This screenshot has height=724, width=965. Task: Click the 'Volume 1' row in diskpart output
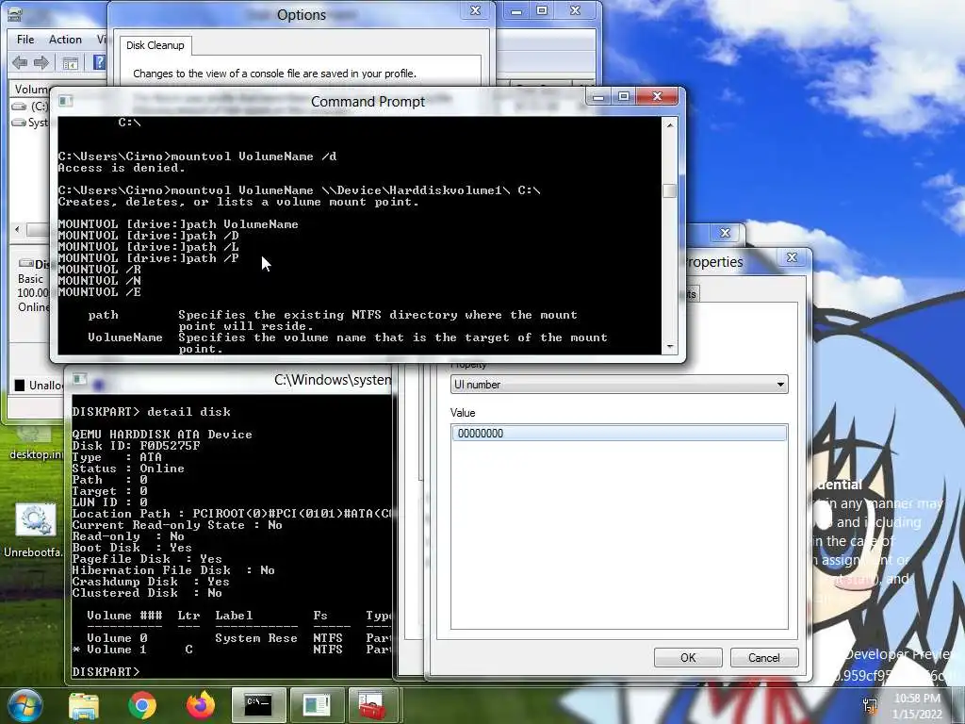pyautogui.click(x=232, y=650)
